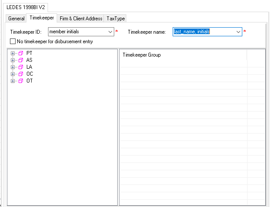Open the Timekeeper ID dropdown arrow
The image size is (270, 207).
pos(110,32)
